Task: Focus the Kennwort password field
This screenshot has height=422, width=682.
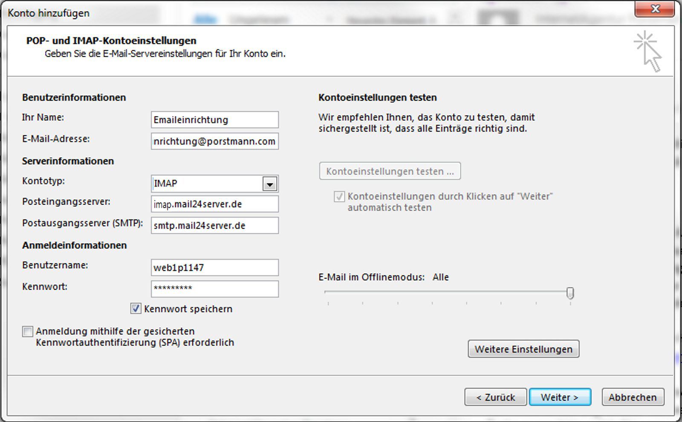Action: [214, 289]
